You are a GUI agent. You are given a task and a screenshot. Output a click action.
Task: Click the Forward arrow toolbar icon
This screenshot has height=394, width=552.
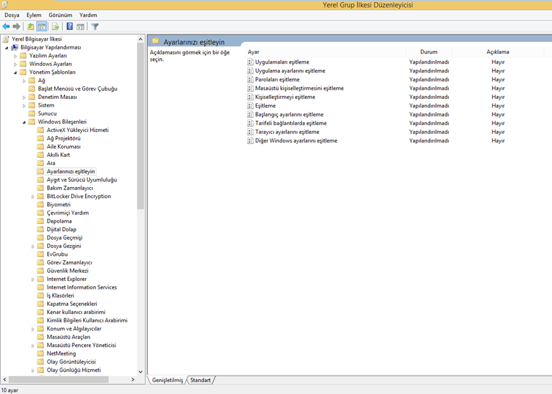tap(16, 27)
